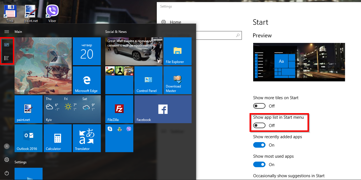This screenshot has width=361, height=180.
Task: Open the Microsoft Edge tile
Action: click(x=87, y=80)
